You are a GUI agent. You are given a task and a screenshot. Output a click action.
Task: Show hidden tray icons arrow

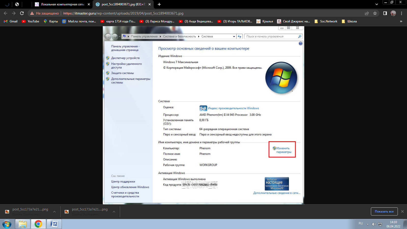click(x=368, y=224)
